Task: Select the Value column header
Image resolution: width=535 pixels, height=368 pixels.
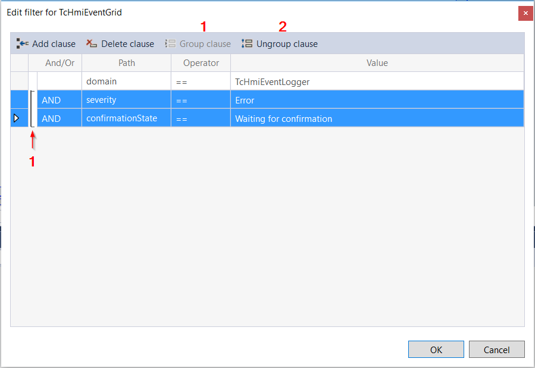Action: [377, 63]
